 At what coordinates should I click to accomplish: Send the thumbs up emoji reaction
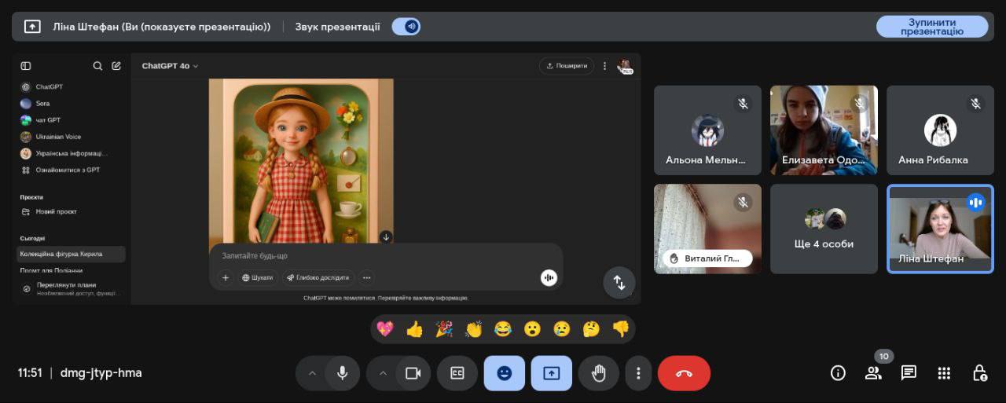(414, 329)
